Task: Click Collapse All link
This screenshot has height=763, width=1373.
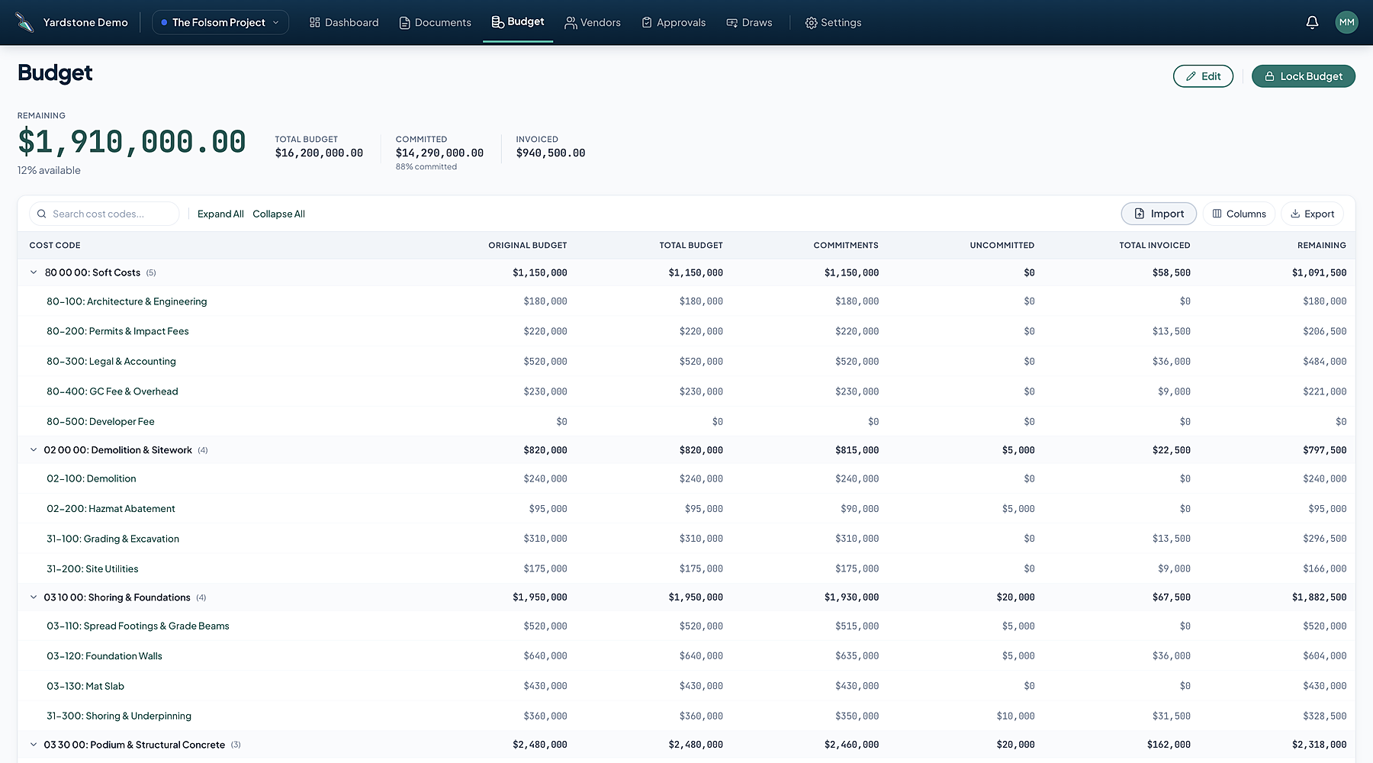Action: click(x=278, y=214)
